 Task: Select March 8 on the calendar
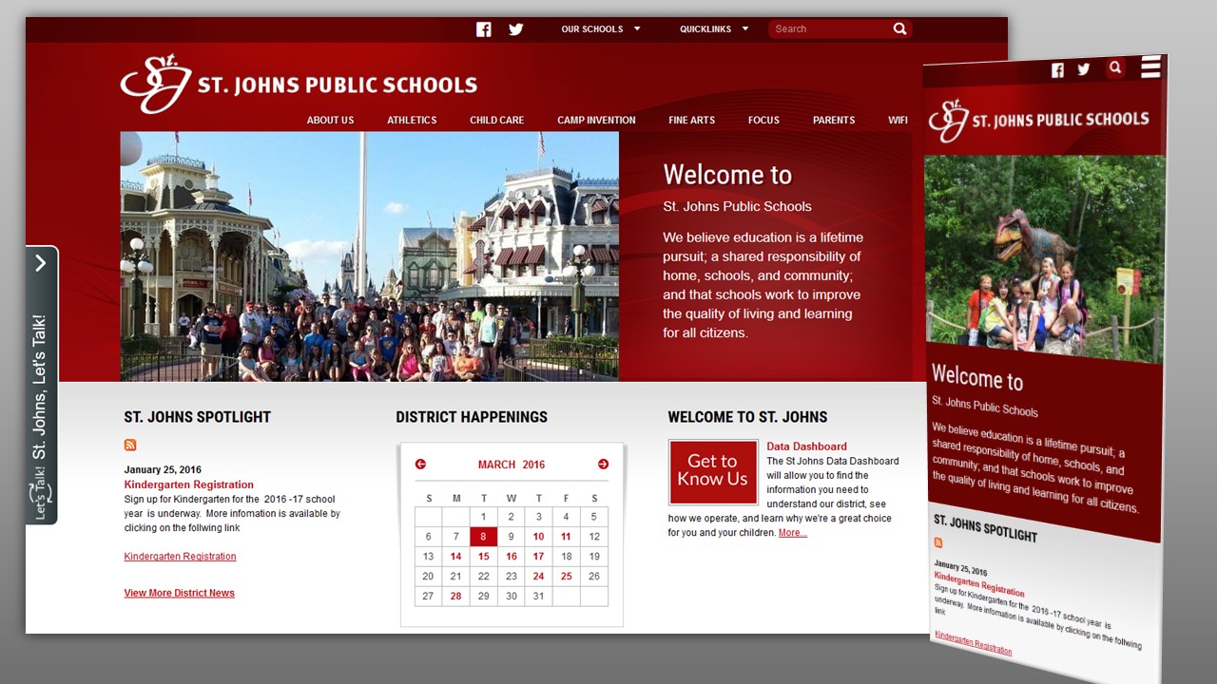click(x=484, y=537)
